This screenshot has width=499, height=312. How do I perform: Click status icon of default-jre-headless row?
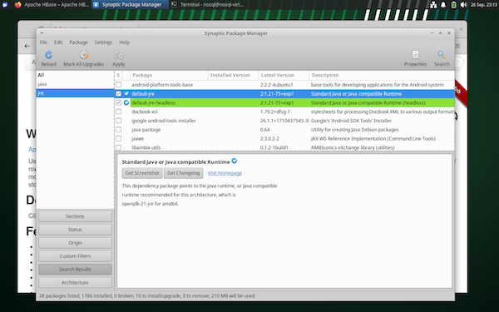click(126, 102)
